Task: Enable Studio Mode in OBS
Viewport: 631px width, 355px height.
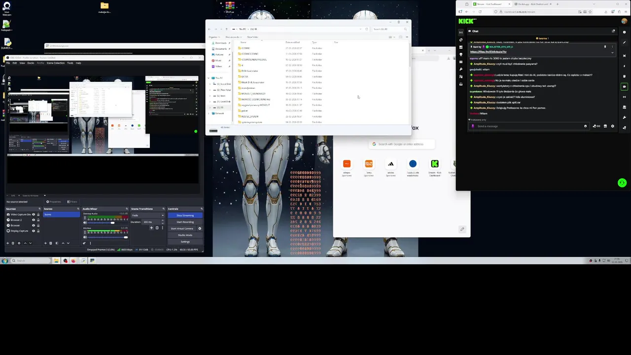Action: point(185,235)
